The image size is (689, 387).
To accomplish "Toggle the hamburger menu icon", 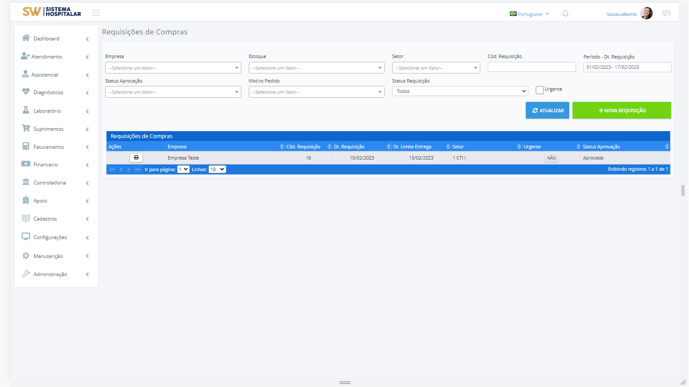I will point(96,13).
